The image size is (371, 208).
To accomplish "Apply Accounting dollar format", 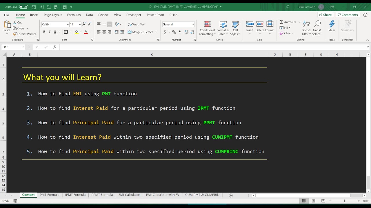I will tap(165, 32).
